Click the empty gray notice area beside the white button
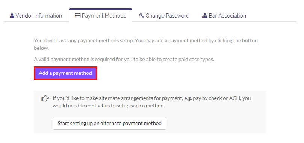Screen dimensions: 304x143 215,123
